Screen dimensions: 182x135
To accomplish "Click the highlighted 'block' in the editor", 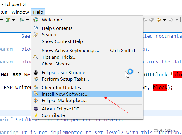I will [x=160, y=87].
